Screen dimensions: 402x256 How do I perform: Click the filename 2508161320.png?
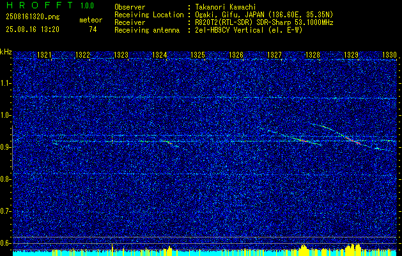[33, 17]
